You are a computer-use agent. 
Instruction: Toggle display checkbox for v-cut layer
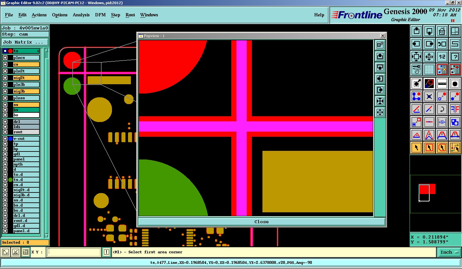pos(5,139)
